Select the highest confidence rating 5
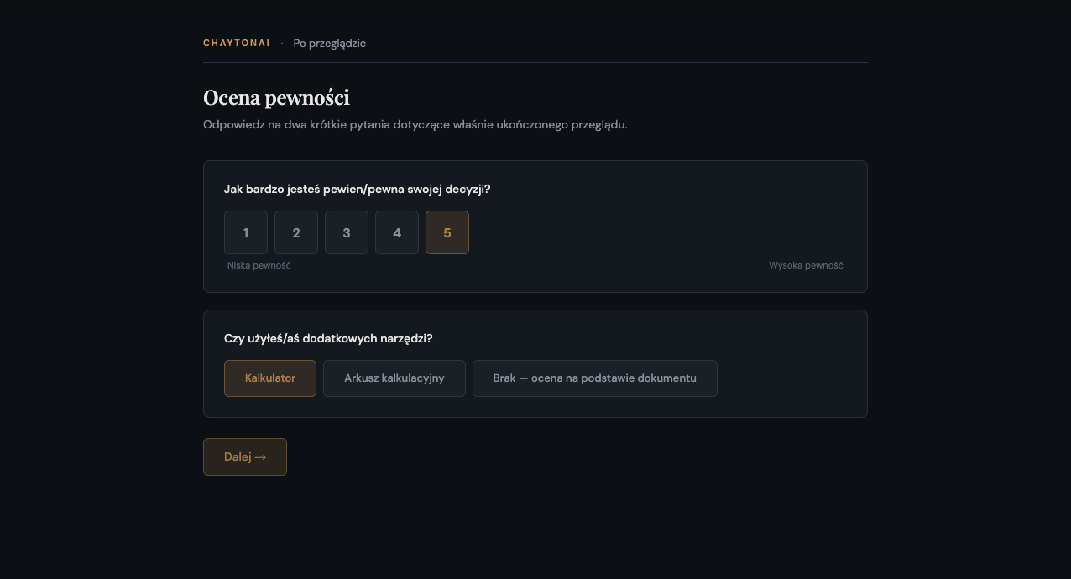 point(447,232)
